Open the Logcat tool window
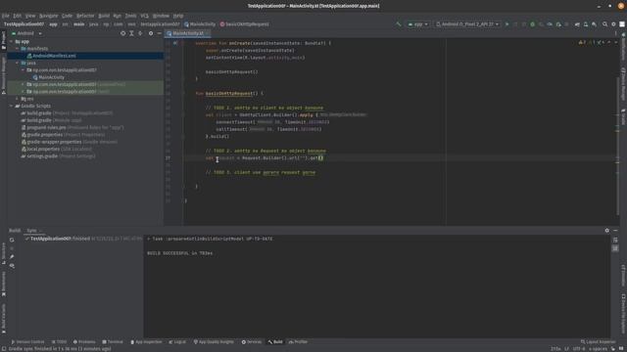The width and height of the screenshot is (627, 352). tap(177, 342)
